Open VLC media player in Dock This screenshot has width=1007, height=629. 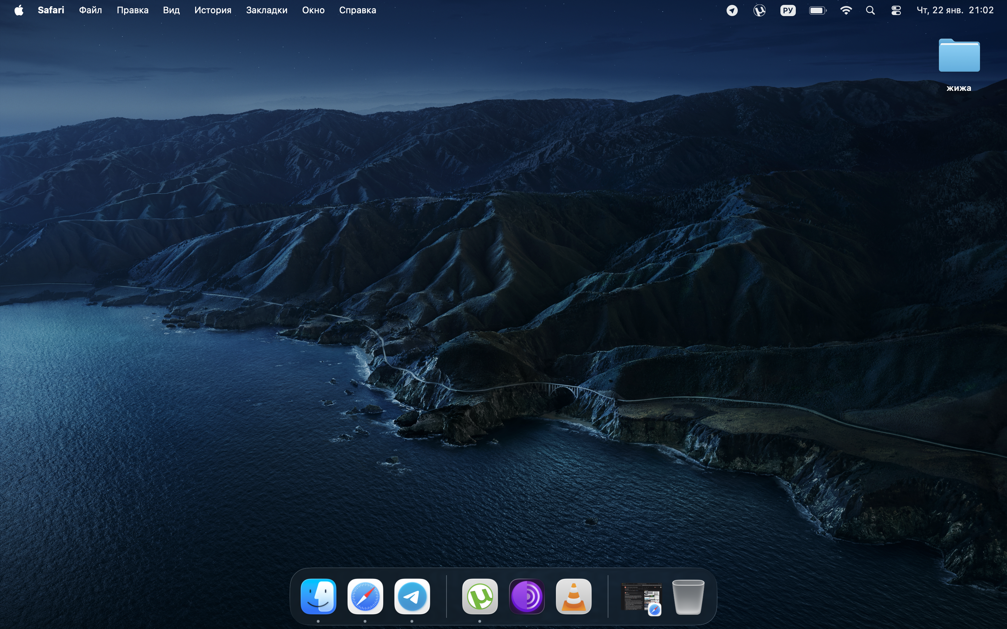pos(573,596)
